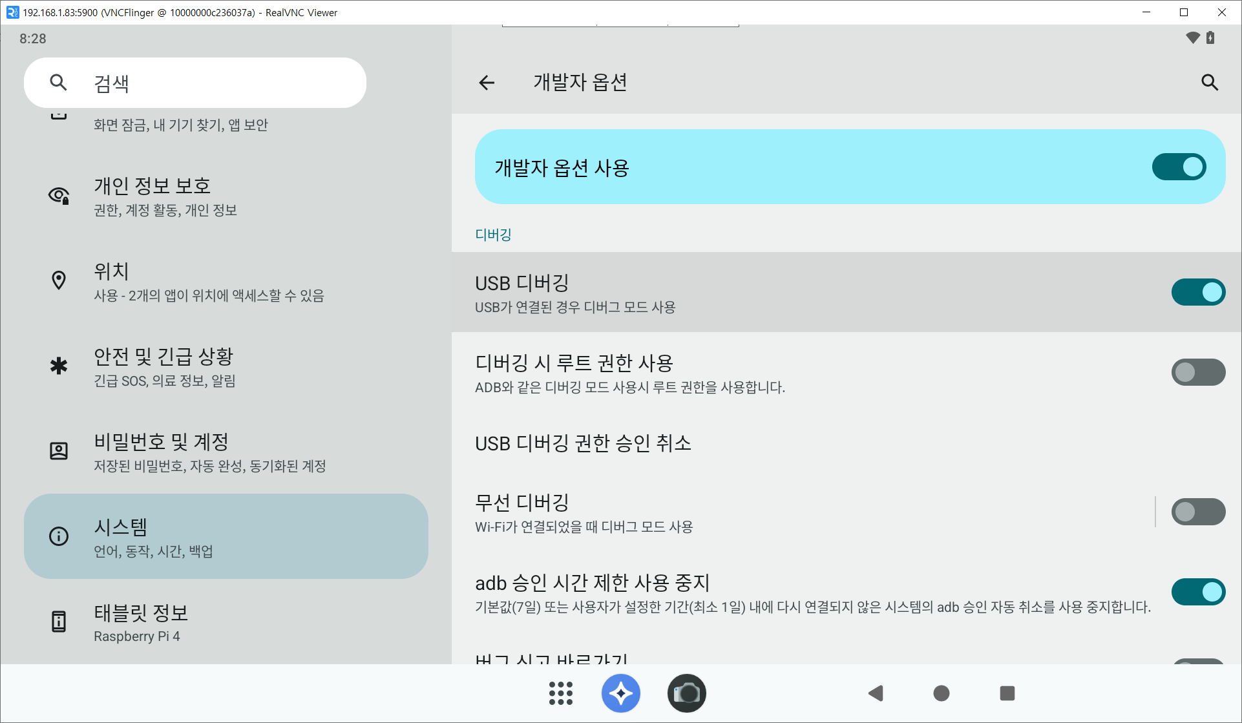Click USB 디버깅 권한 승인 취소
Screen dimensions: 1242x723
click(583, 443)
